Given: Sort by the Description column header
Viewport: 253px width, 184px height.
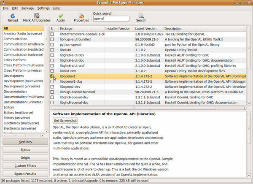Looking at the screenshot, I should (x=205, y=29).
